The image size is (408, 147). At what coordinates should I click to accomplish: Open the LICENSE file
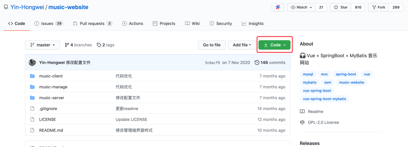tap(47, 119)
